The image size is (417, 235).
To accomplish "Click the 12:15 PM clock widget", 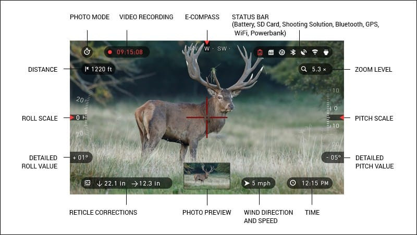I will (x=309, y=183).
